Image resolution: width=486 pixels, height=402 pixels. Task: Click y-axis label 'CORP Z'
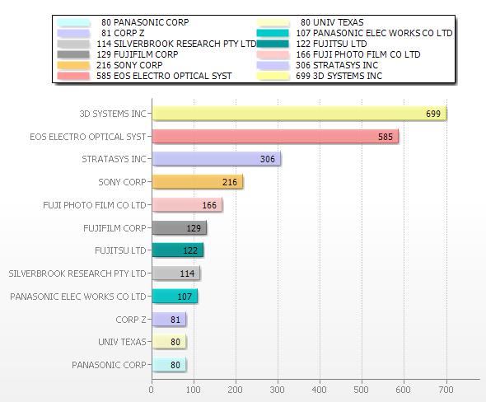131,320
